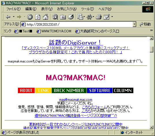155x136 pixels.
Task: Open the ファイル(F) menu
Action: (14, 9)
